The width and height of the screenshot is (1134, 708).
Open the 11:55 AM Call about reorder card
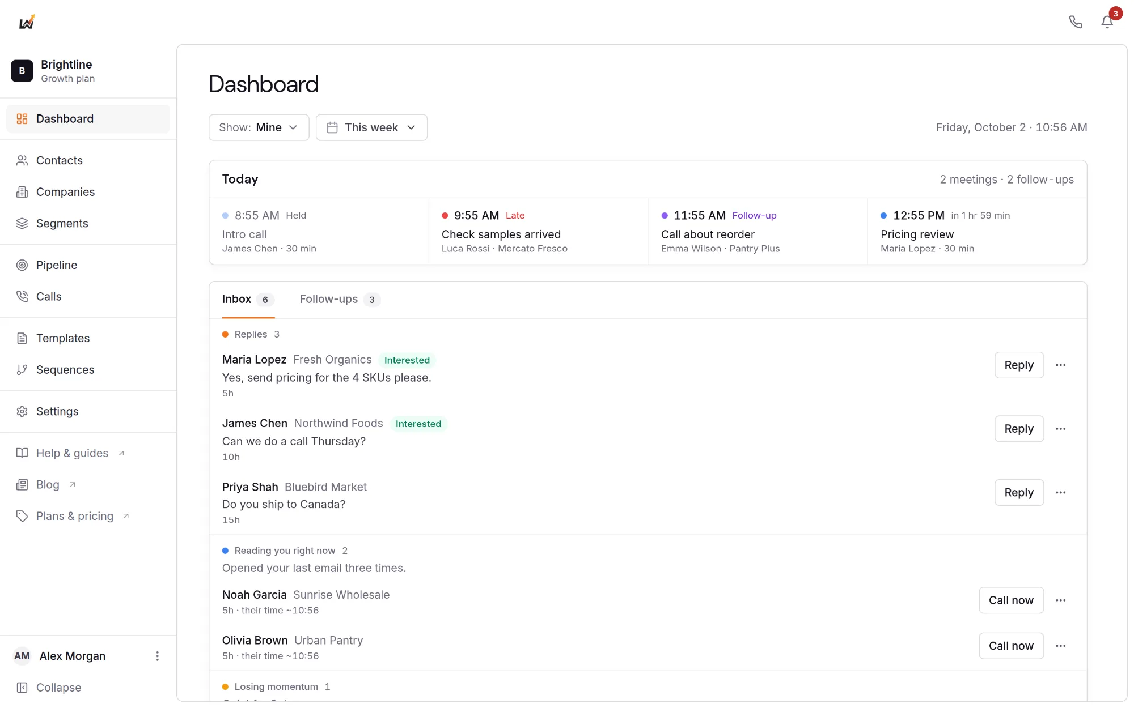click(x=758, y=231)
